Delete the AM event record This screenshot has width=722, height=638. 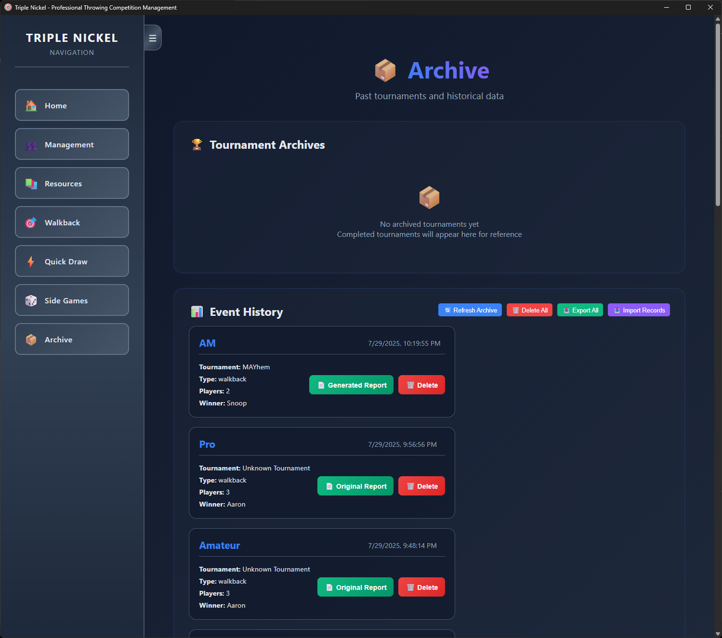(x=421, y=385)
